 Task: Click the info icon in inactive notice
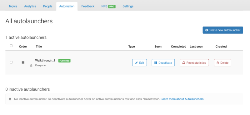coord(10,99)
